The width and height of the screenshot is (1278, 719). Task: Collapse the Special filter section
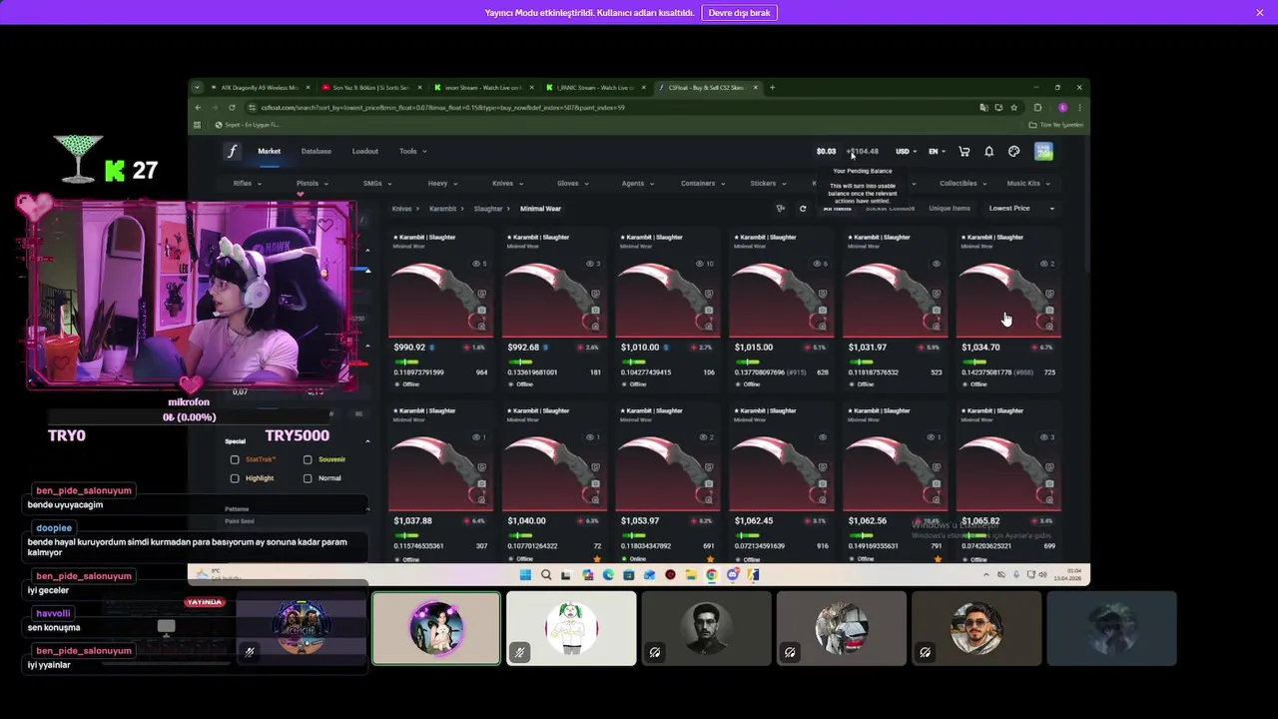click(x=367, y=440)
